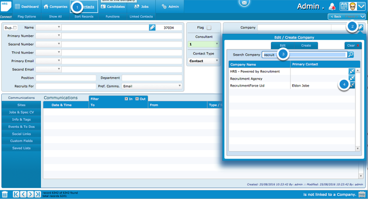Click the Clear button
The height and width of the screenshot is (199, 368).
pyautogui.click(x=353, y=46)
